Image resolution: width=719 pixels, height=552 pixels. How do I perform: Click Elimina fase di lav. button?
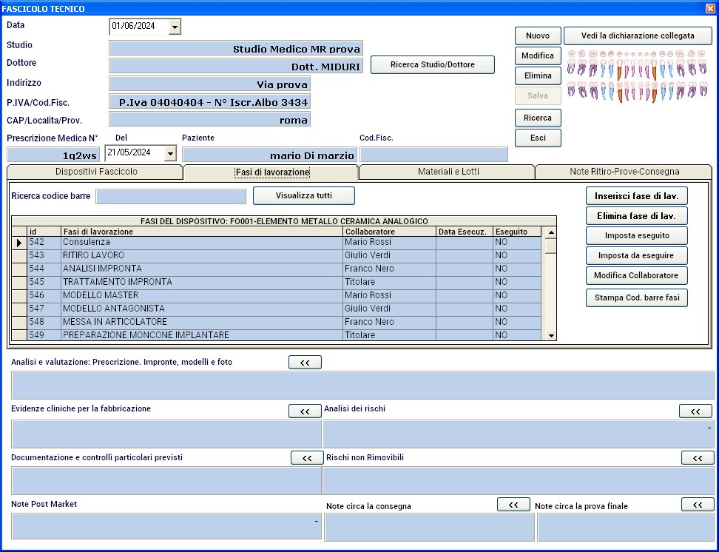click(x=636, y=215)
